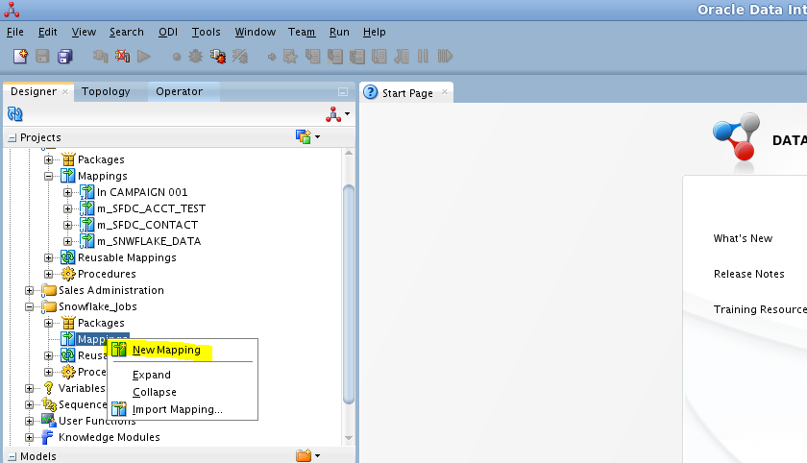Click the Knowledge Modules icon
The height and width of the screenshot is (463, 807).
click(x=48, y=437)
